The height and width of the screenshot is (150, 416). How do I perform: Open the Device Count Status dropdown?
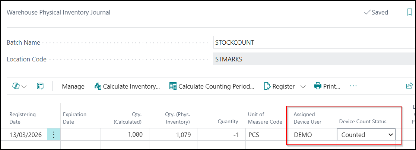tap(391, 135)
